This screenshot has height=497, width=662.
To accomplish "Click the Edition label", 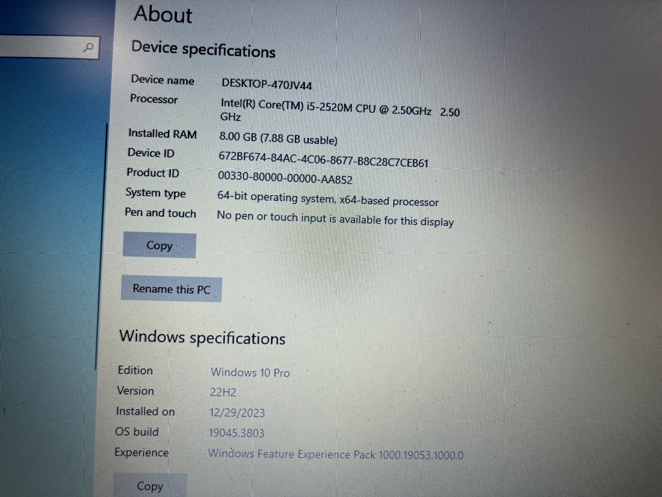I will pos(135,370).
